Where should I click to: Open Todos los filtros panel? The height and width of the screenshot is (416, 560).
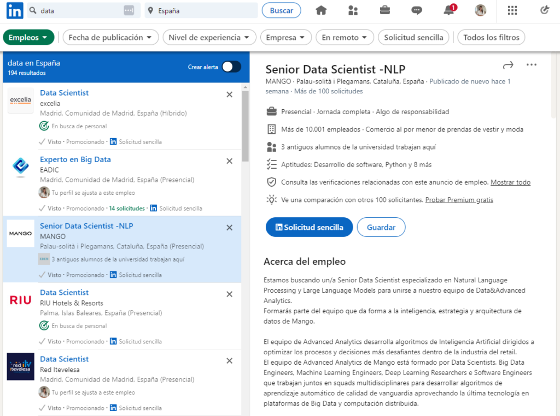[x=491, y=38]
